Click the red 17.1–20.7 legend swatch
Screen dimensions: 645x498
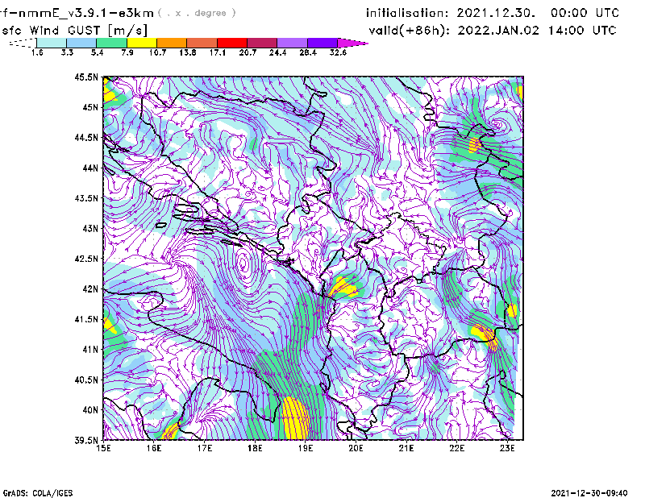click(232, 44)
